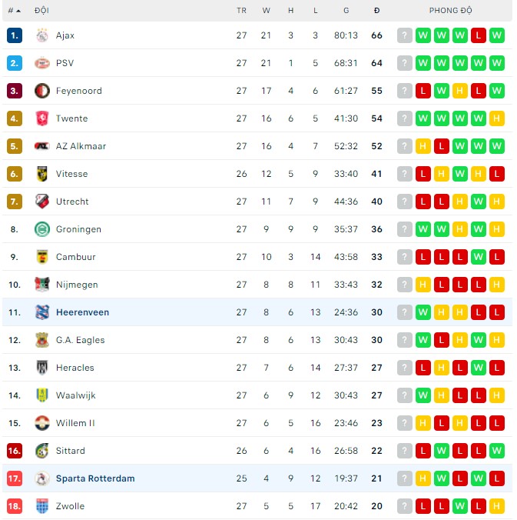Sort standings by the Đ points header

click(x=376, y=11)
